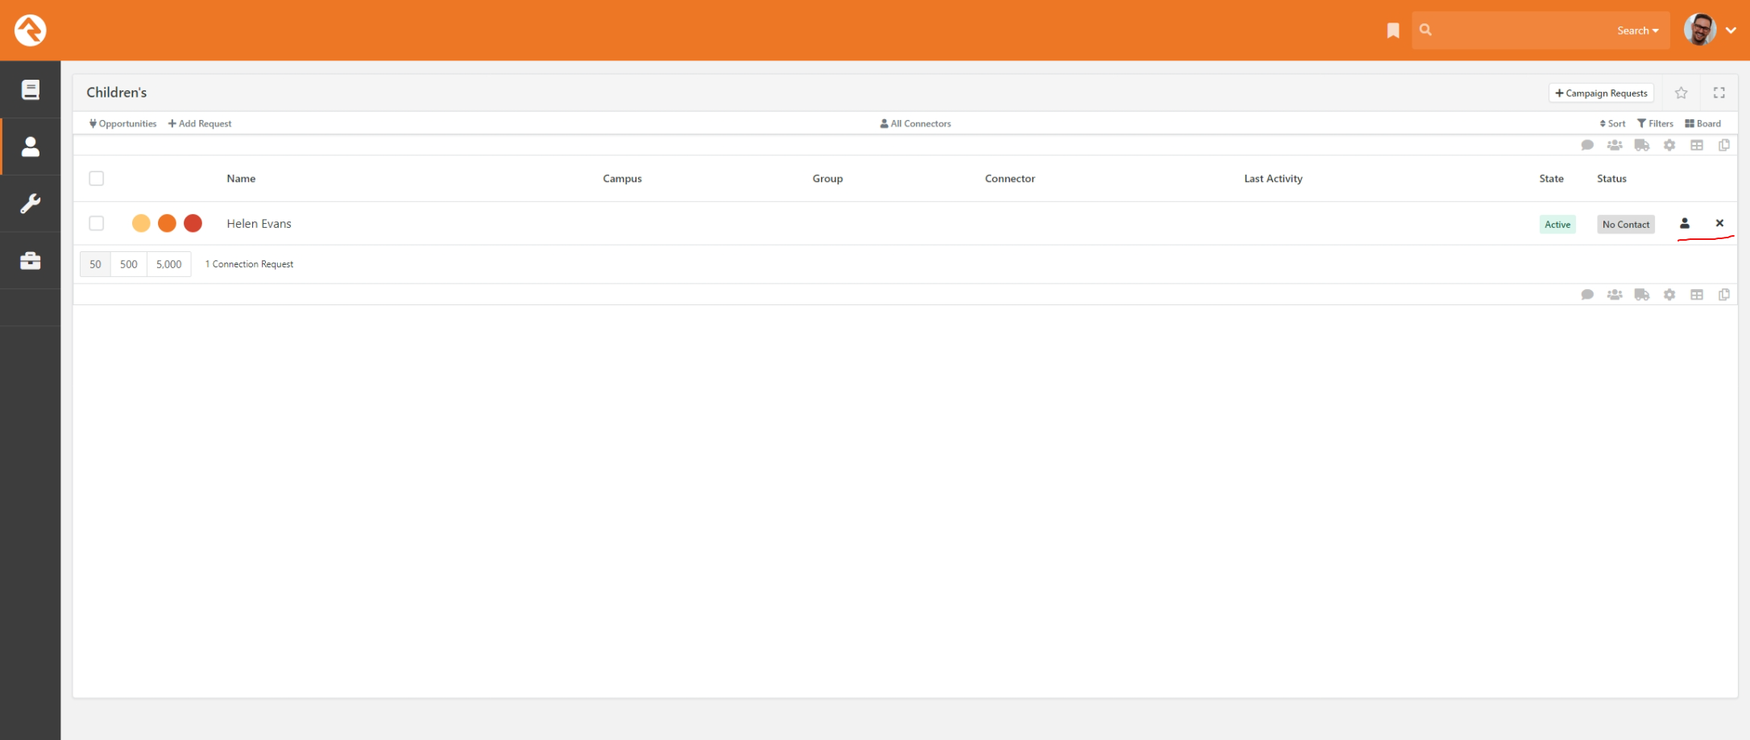Select the wrench tool in the sidebar

point(30,204)
